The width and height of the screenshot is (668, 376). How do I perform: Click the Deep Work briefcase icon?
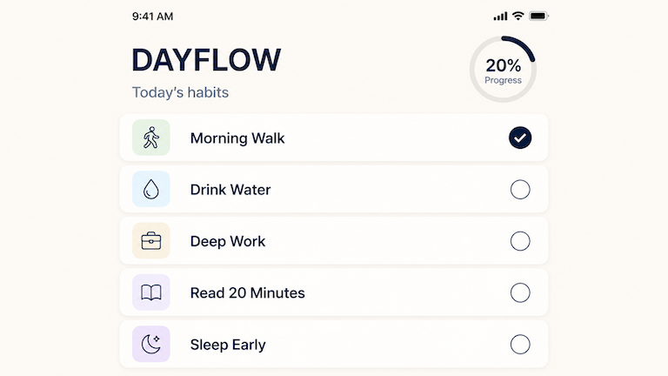(151, 241)
